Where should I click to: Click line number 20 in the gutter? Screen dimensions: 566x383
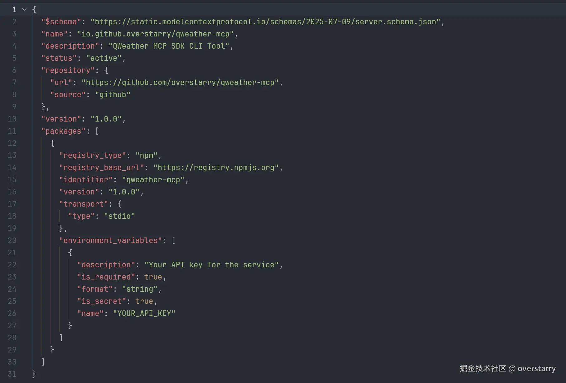12,241
